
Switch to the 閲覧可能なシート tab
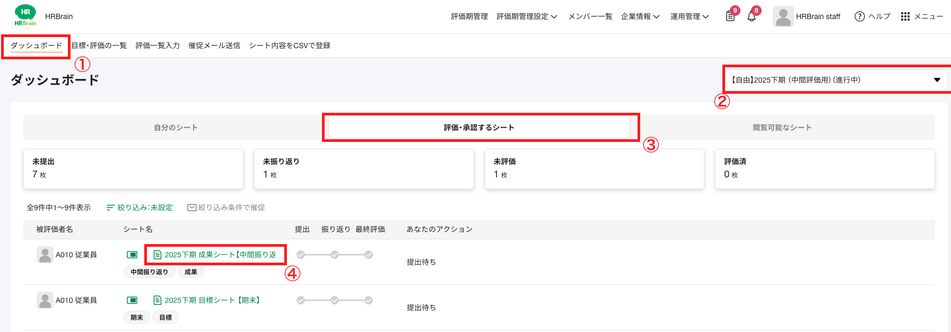[782, 127]
